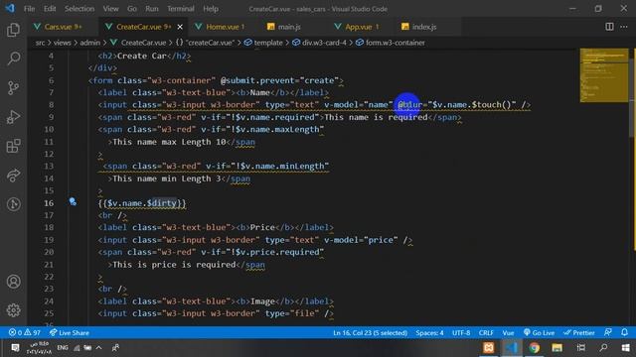The image size is (636, 357).
Task: Switch to the Cars.vue tab
Action: (x=63, y=27)
